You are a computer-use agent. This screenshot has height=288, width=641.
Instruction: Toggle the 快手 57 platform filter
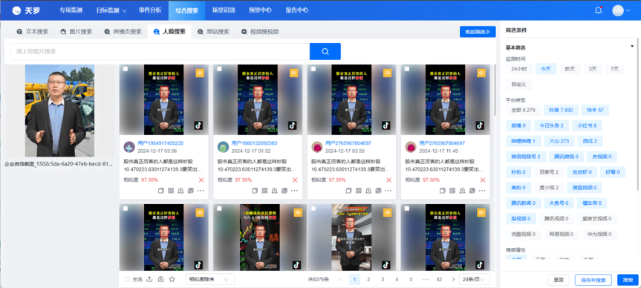[x=595, y=110]
